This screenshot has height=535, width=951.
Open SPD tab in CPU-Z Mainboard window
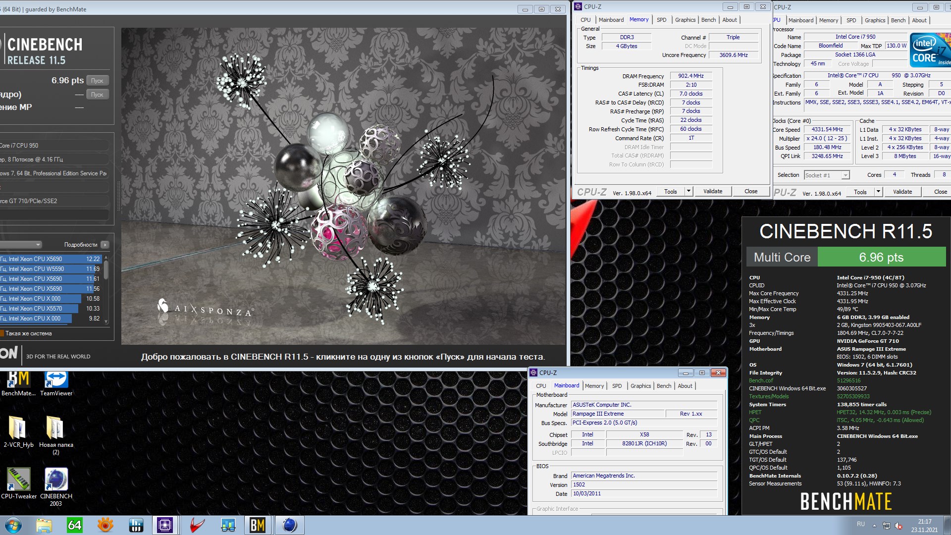coord(617,386)
